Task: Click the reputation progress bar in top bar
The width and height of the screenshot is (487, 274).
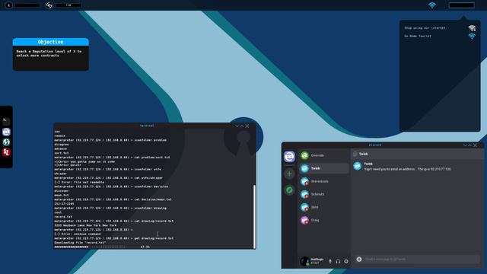Action: click(x=27, y=5)
